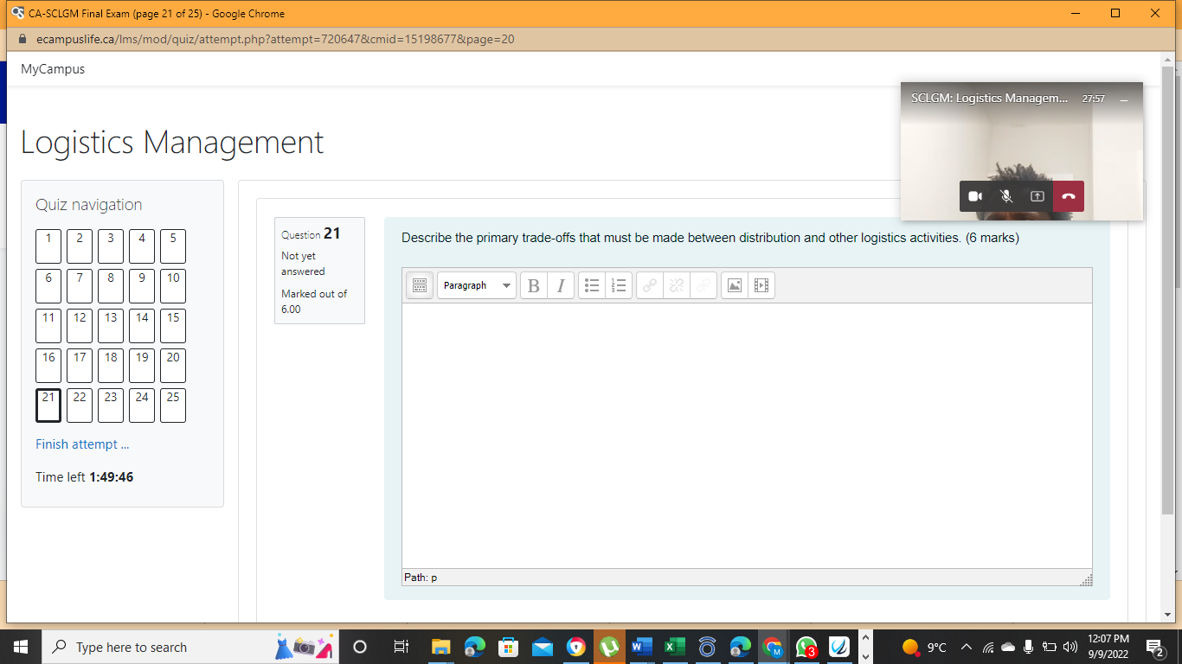Open the weather widget showing 9°C

pyautogui.click(x=925, y=647)
